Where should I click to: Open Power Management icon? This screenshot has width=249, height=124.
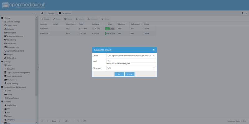pos(5,36)
